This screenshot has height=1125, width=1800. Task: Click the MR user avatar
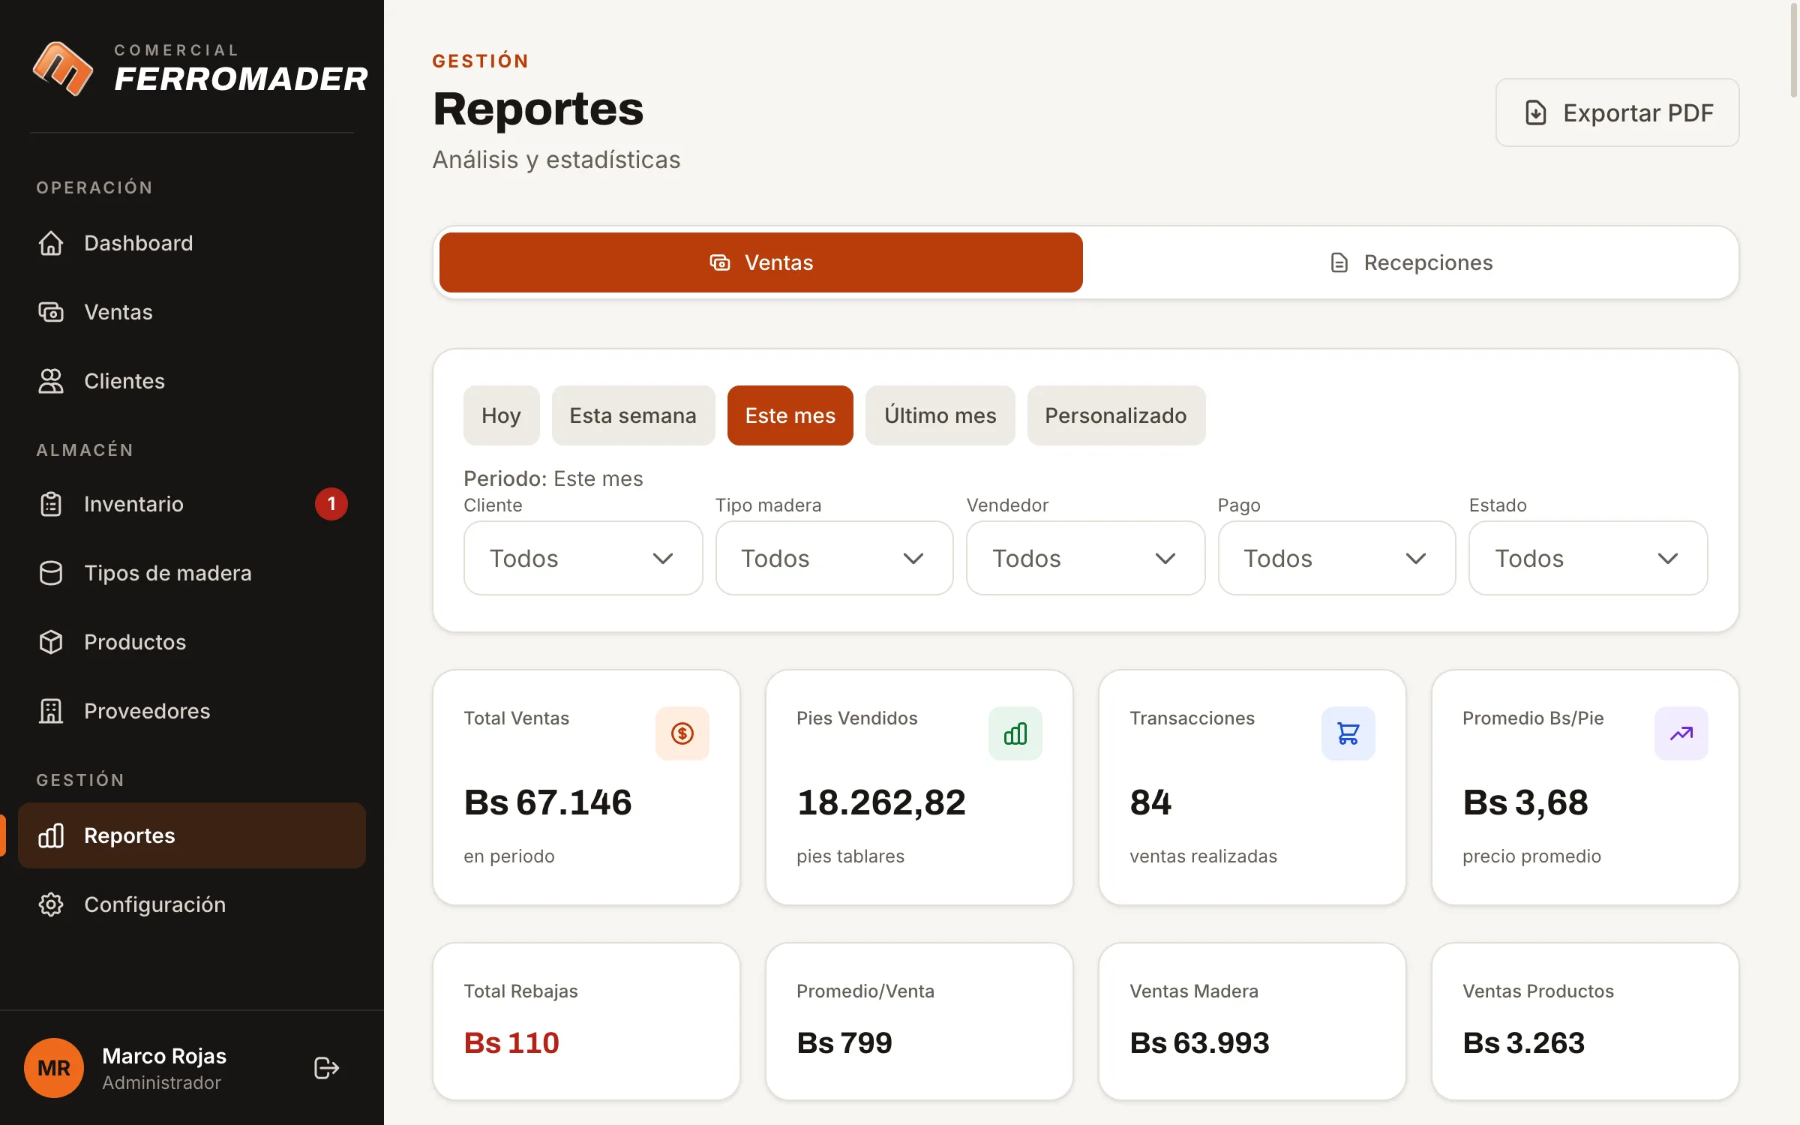pyautogui.click(x=54, y=1068)
